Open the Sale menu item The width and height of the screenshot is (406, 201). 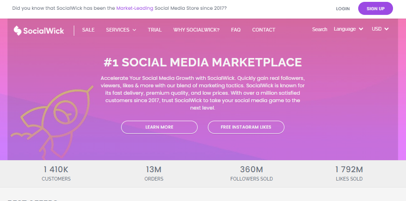pyautogui.click(x=88, y=30)
